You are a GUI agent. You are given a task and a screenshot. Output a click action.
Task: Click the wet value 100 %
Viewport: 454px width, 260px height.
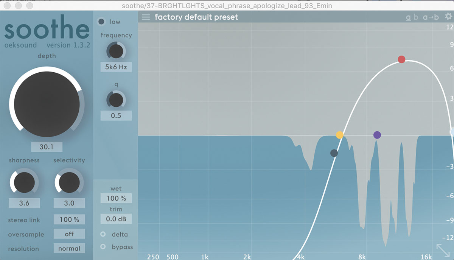[116, 198]
